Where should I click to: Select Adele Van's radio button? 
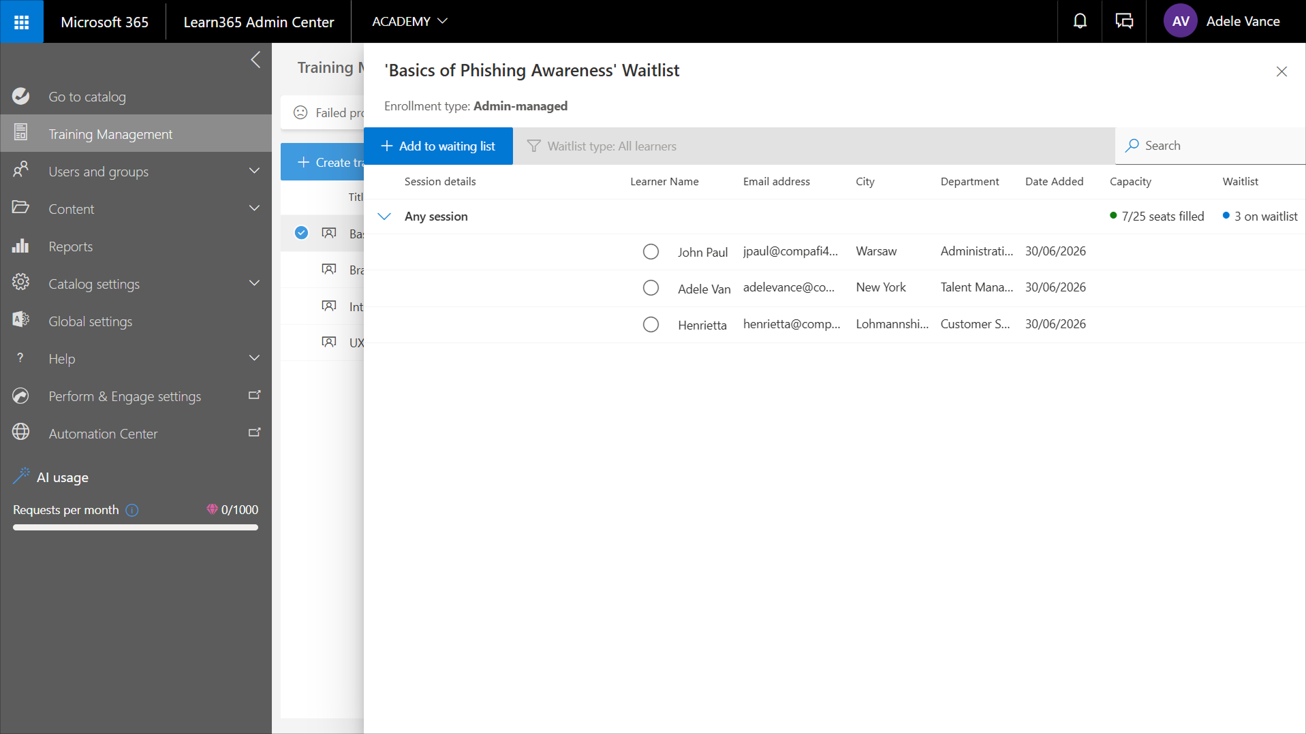[x=651, y=288]
